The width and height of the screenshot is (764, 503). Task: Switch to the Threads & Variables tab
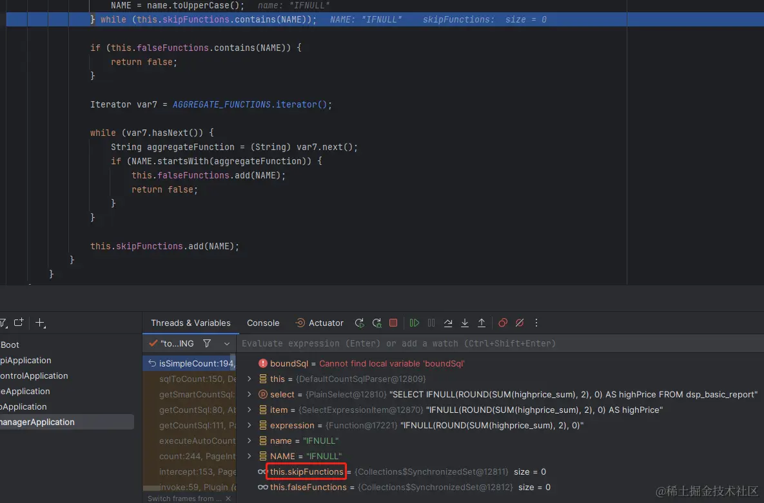pos(190,323)
